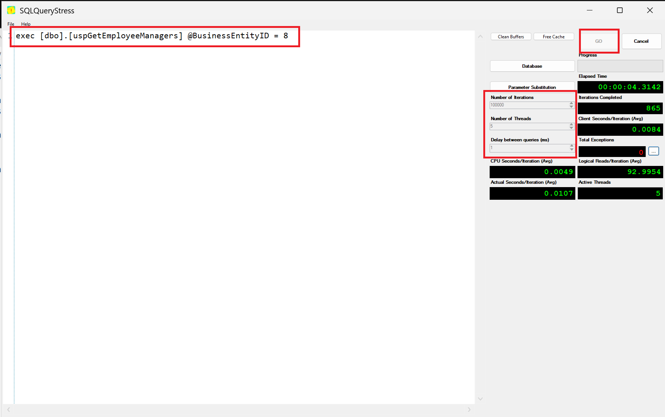Cancel the running stress test
The image size is (665, 417).
click(x=641, y=41)
